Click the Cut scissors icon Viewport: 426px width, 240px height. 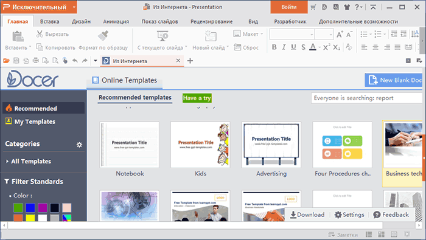[x=40, y=34]
